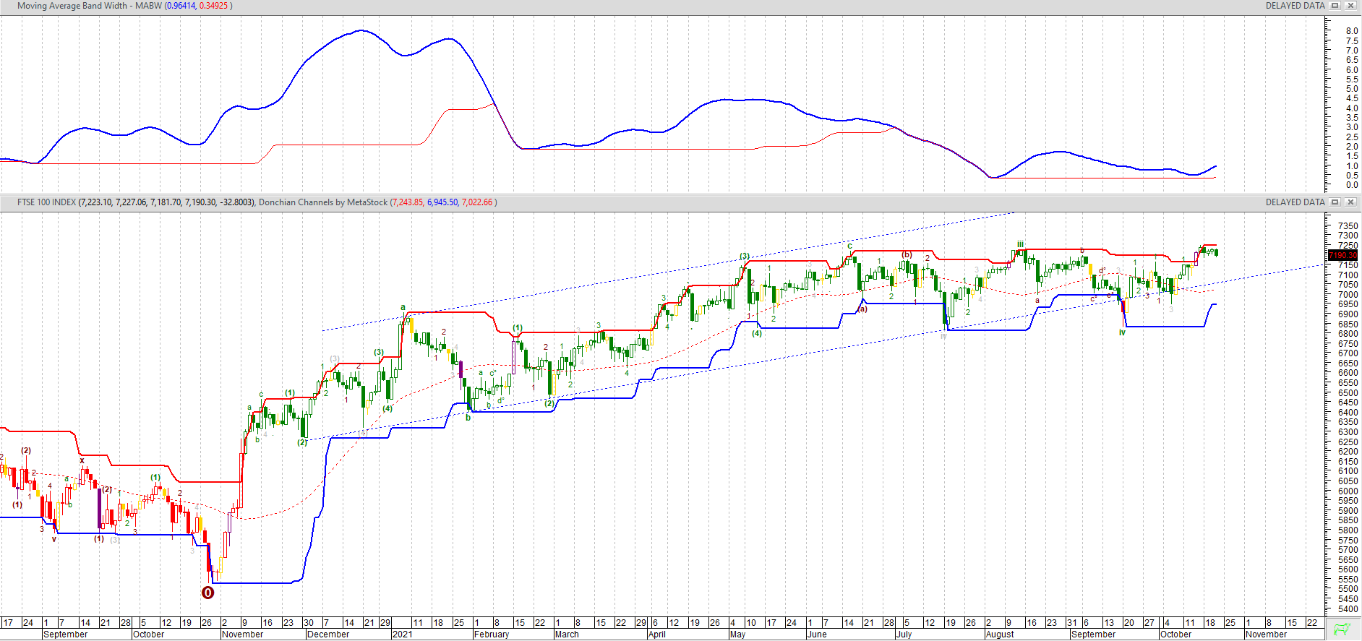Click December on the date axis
Screen dimensions: 1362x641
pyautogui.click(x=328, y=634)
